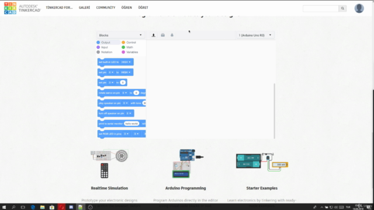Open Starter Examples battery thumbnail

[x=262, y=162]
